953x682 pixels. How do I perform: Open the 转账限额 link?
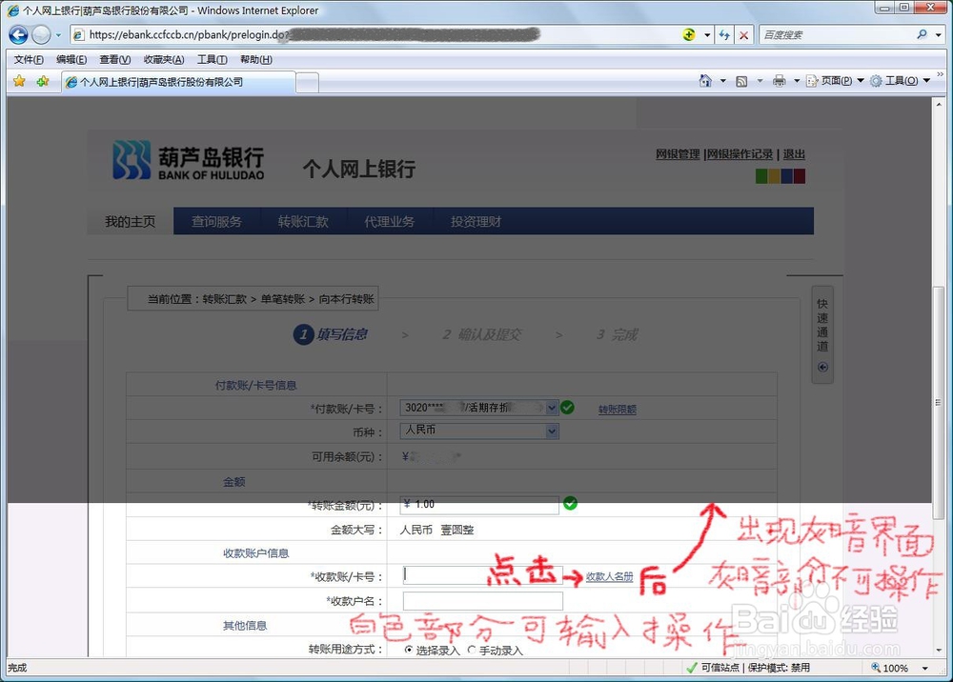click(618, 410)
